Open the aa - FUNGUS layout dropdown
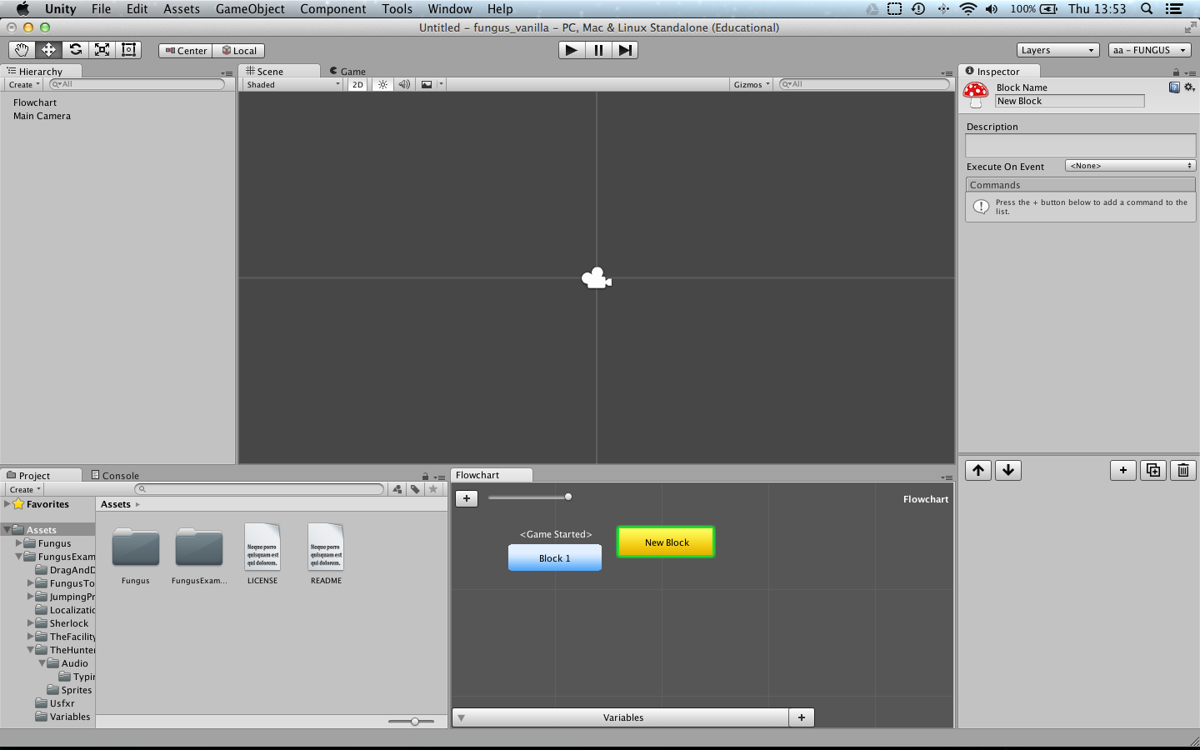The image size is (1200, 750). tap(1151, 50)
